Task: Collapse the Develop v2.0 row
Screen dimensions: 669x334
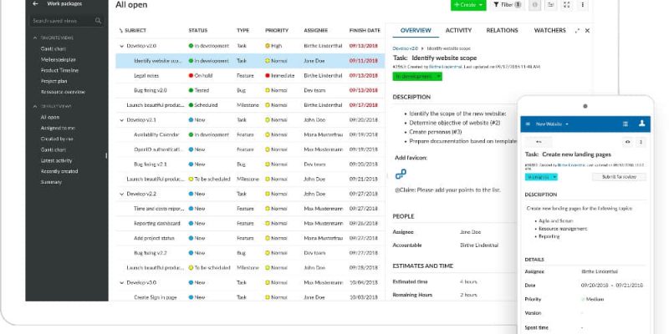Action: tap(121, 46)
